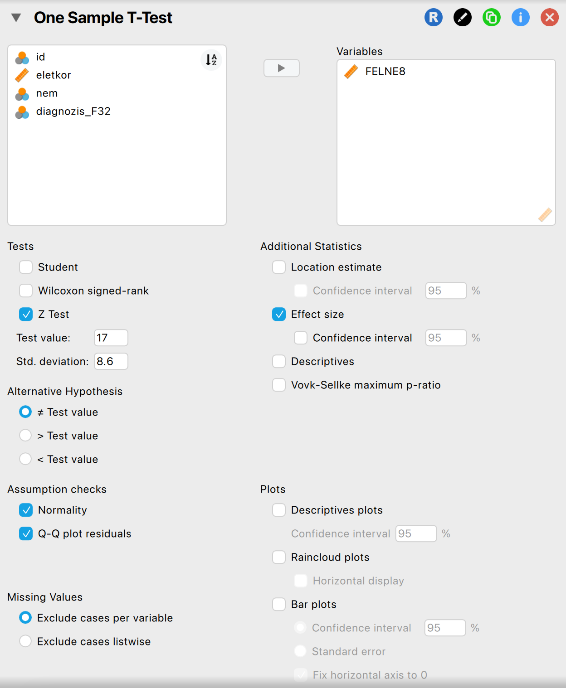Click the Test value input field
This screenshot has height=688, width=566.
click(x=111, y=338)
